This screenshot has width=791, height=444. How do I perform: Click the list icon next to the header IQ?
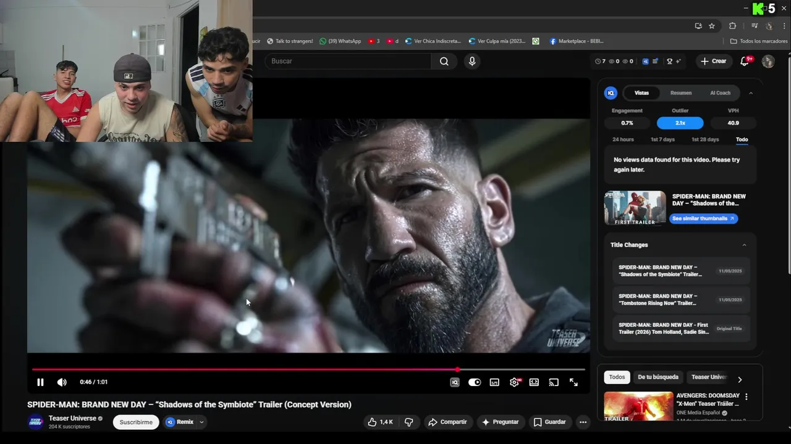click(x=655, y=61)
